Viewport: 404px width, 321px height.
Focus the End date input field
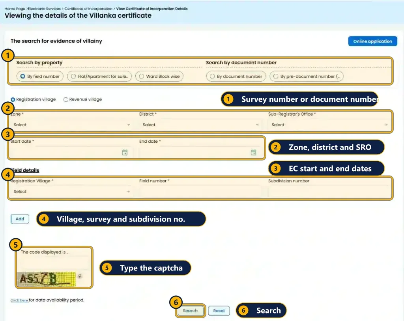point(200,153)
